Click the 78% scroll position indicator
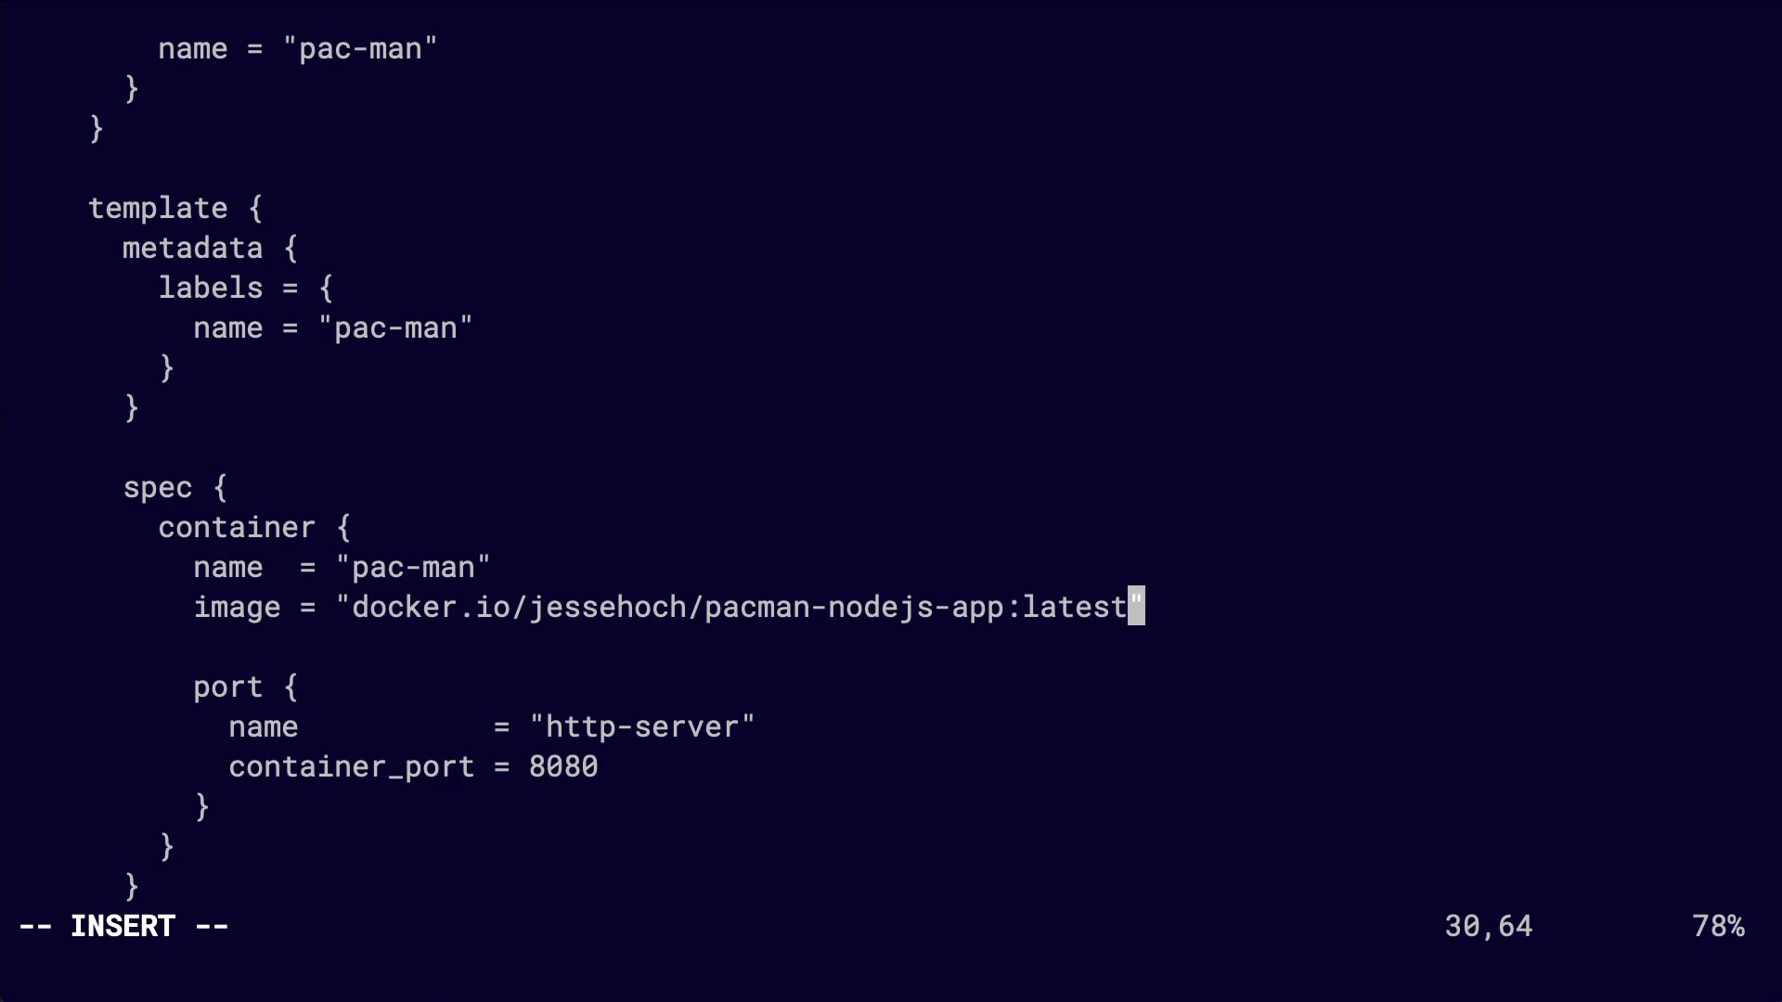Screen dimensions: 1782x1002 (1718, 926)
